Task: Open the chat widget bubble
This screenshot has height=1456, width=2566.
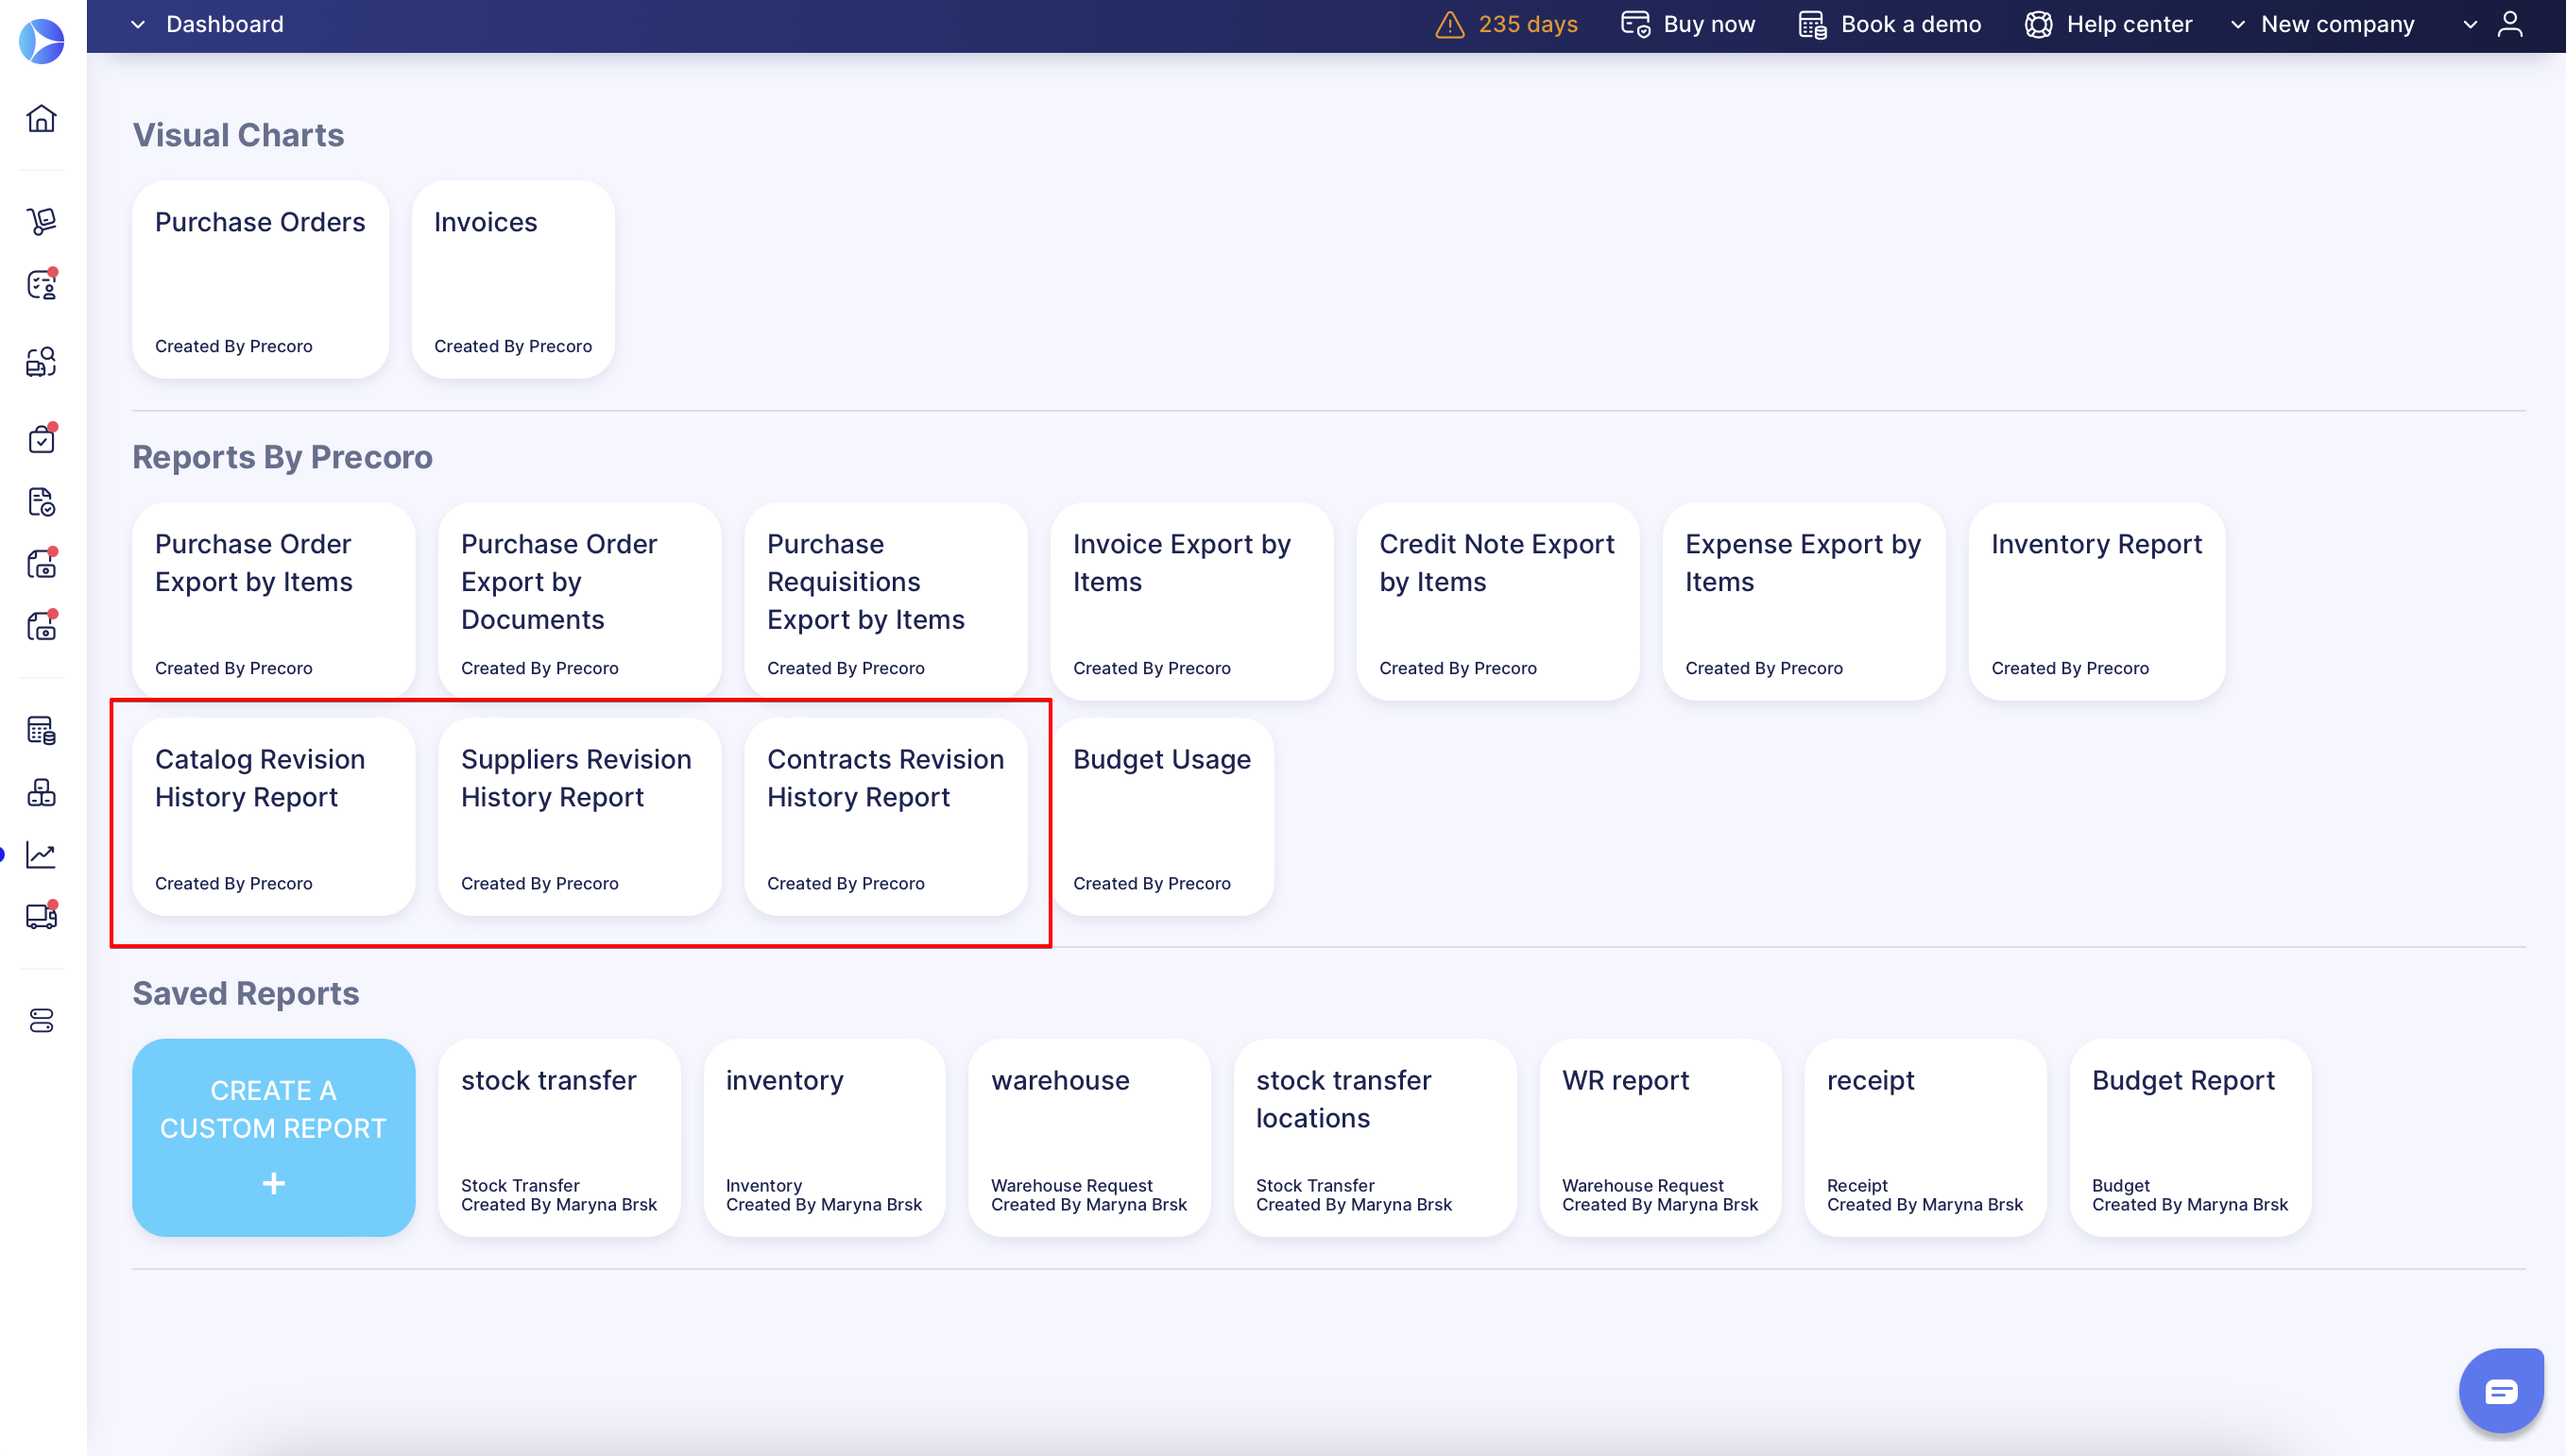Action: click(2501, 1391)
